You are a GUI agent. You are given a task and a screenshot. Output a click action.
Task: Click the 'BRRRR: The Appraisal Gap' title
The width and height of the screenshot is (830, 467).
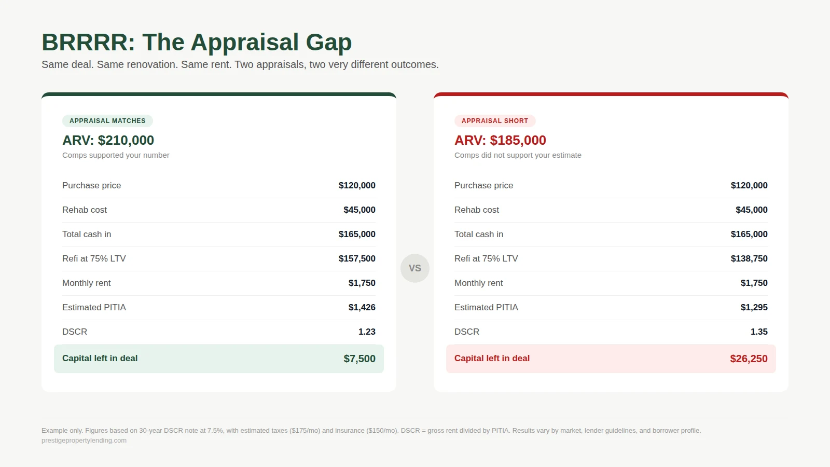click(x=197, y=43)
